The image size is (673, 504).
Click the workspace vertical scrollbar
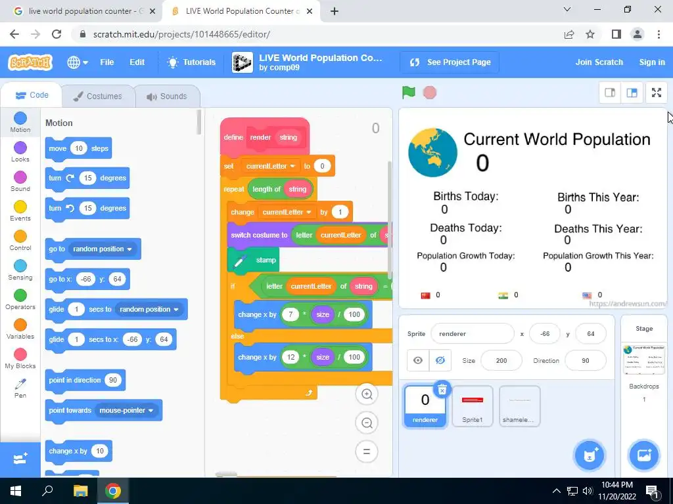point(390,220)
